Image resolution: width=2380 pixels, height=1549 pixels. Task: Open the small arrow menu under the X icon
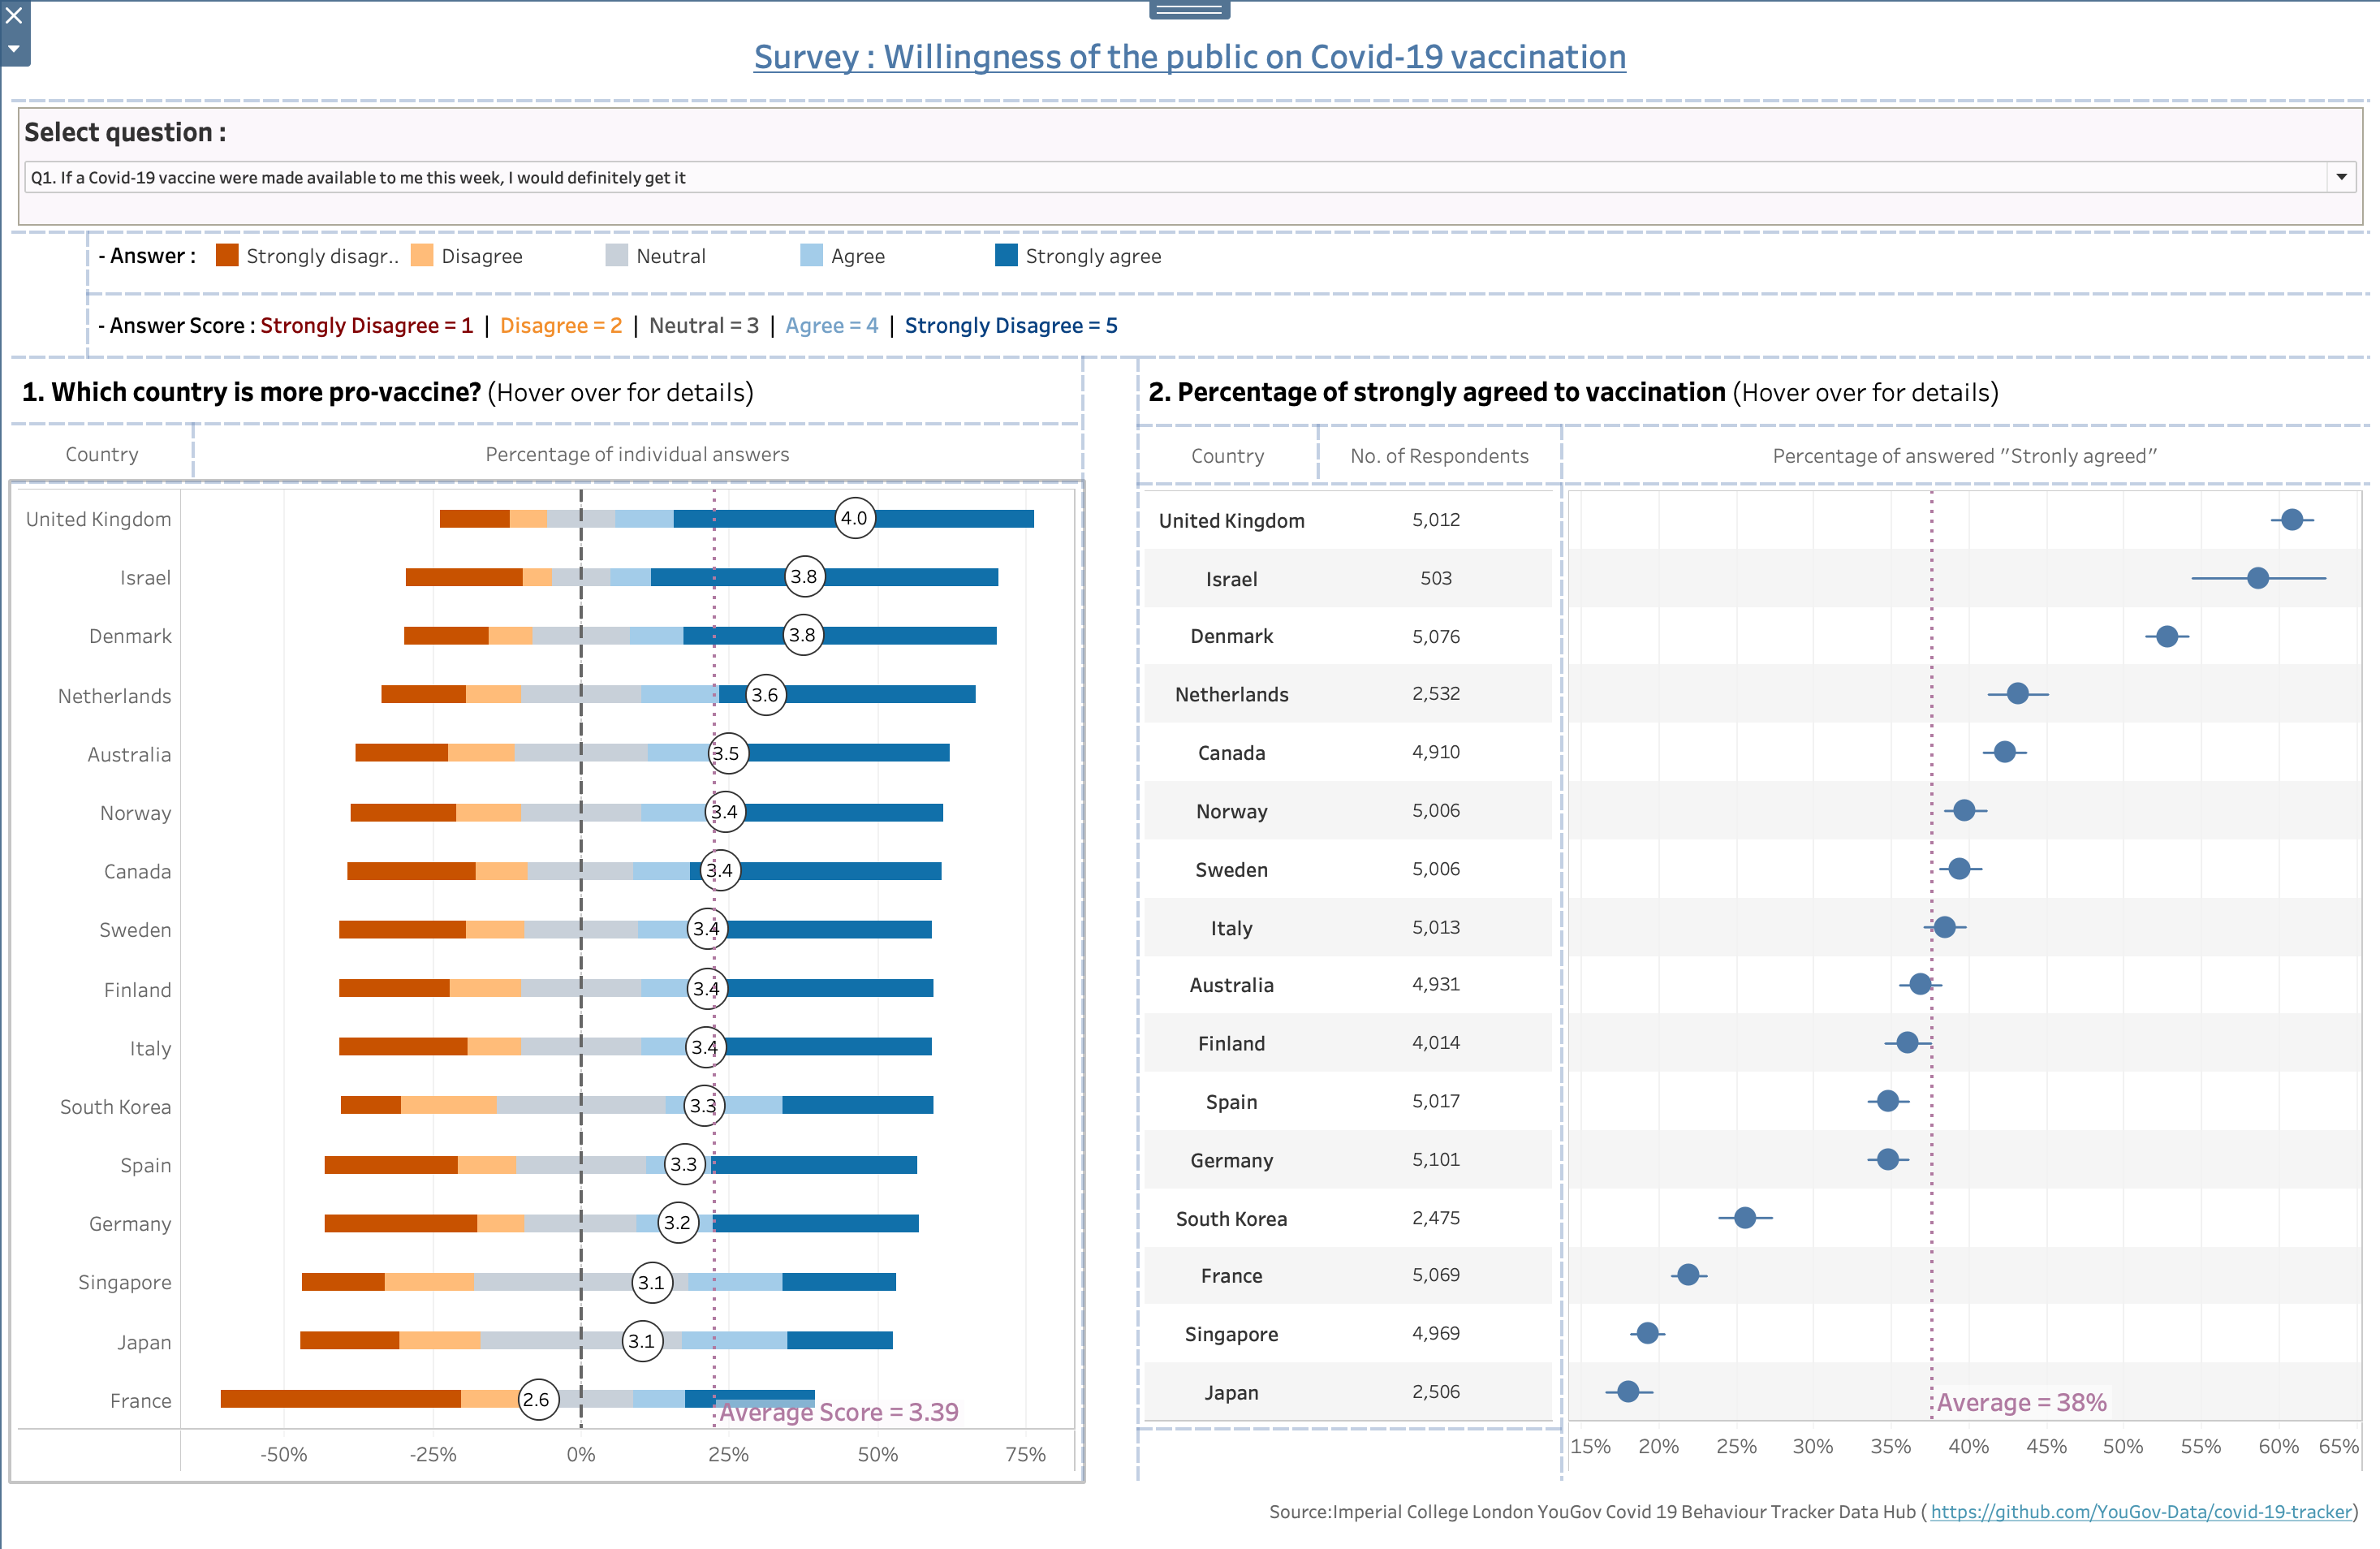click(14, 48)
